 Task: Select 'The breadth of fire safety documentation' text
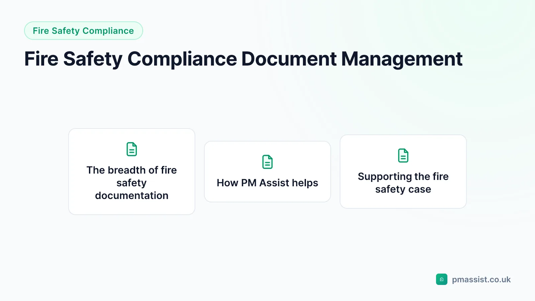pyautogui.click(x=132, y=183)
